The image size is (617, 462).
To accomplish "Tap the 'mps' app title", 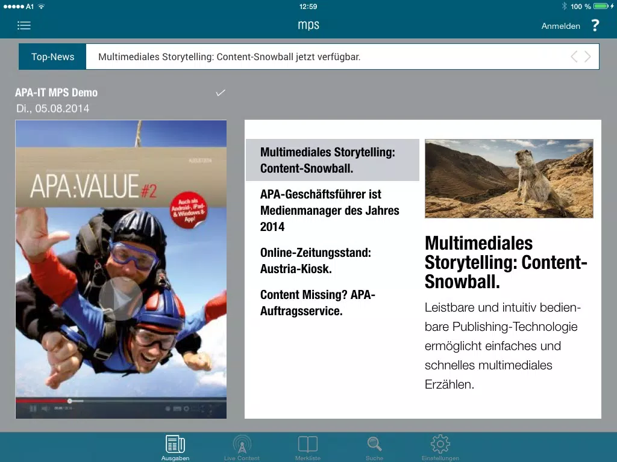I will pos(308,25).
